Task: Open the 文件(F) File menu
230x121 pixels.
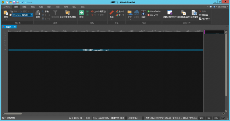Action: point(7,7)
